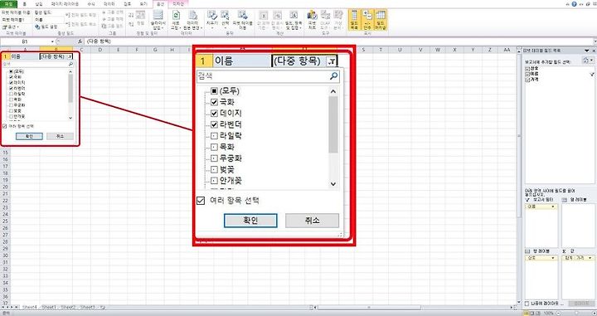Expand the formula bar with the right-end arrow

(x=595, y=41)
